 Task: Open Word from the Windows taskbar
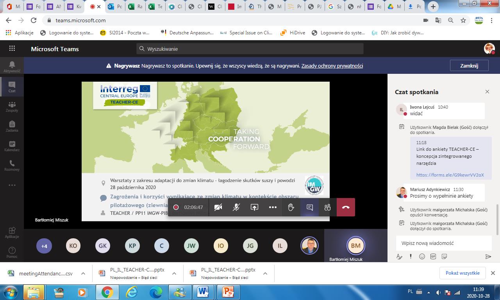[x=203, y=292]
